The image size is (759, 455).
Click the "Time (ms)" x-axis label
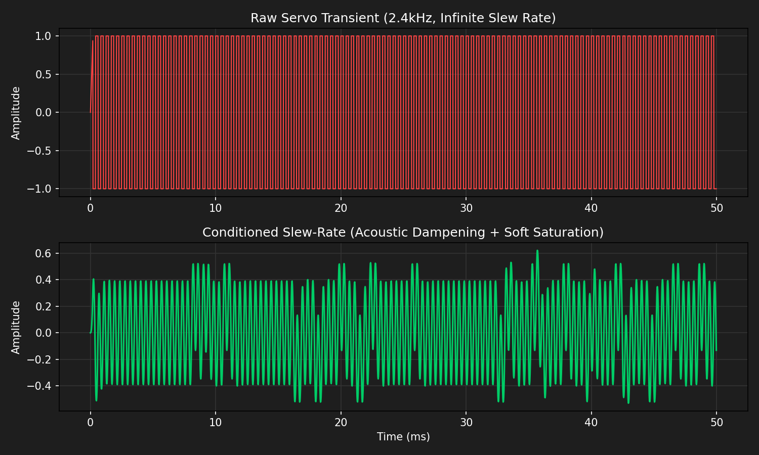403,437
